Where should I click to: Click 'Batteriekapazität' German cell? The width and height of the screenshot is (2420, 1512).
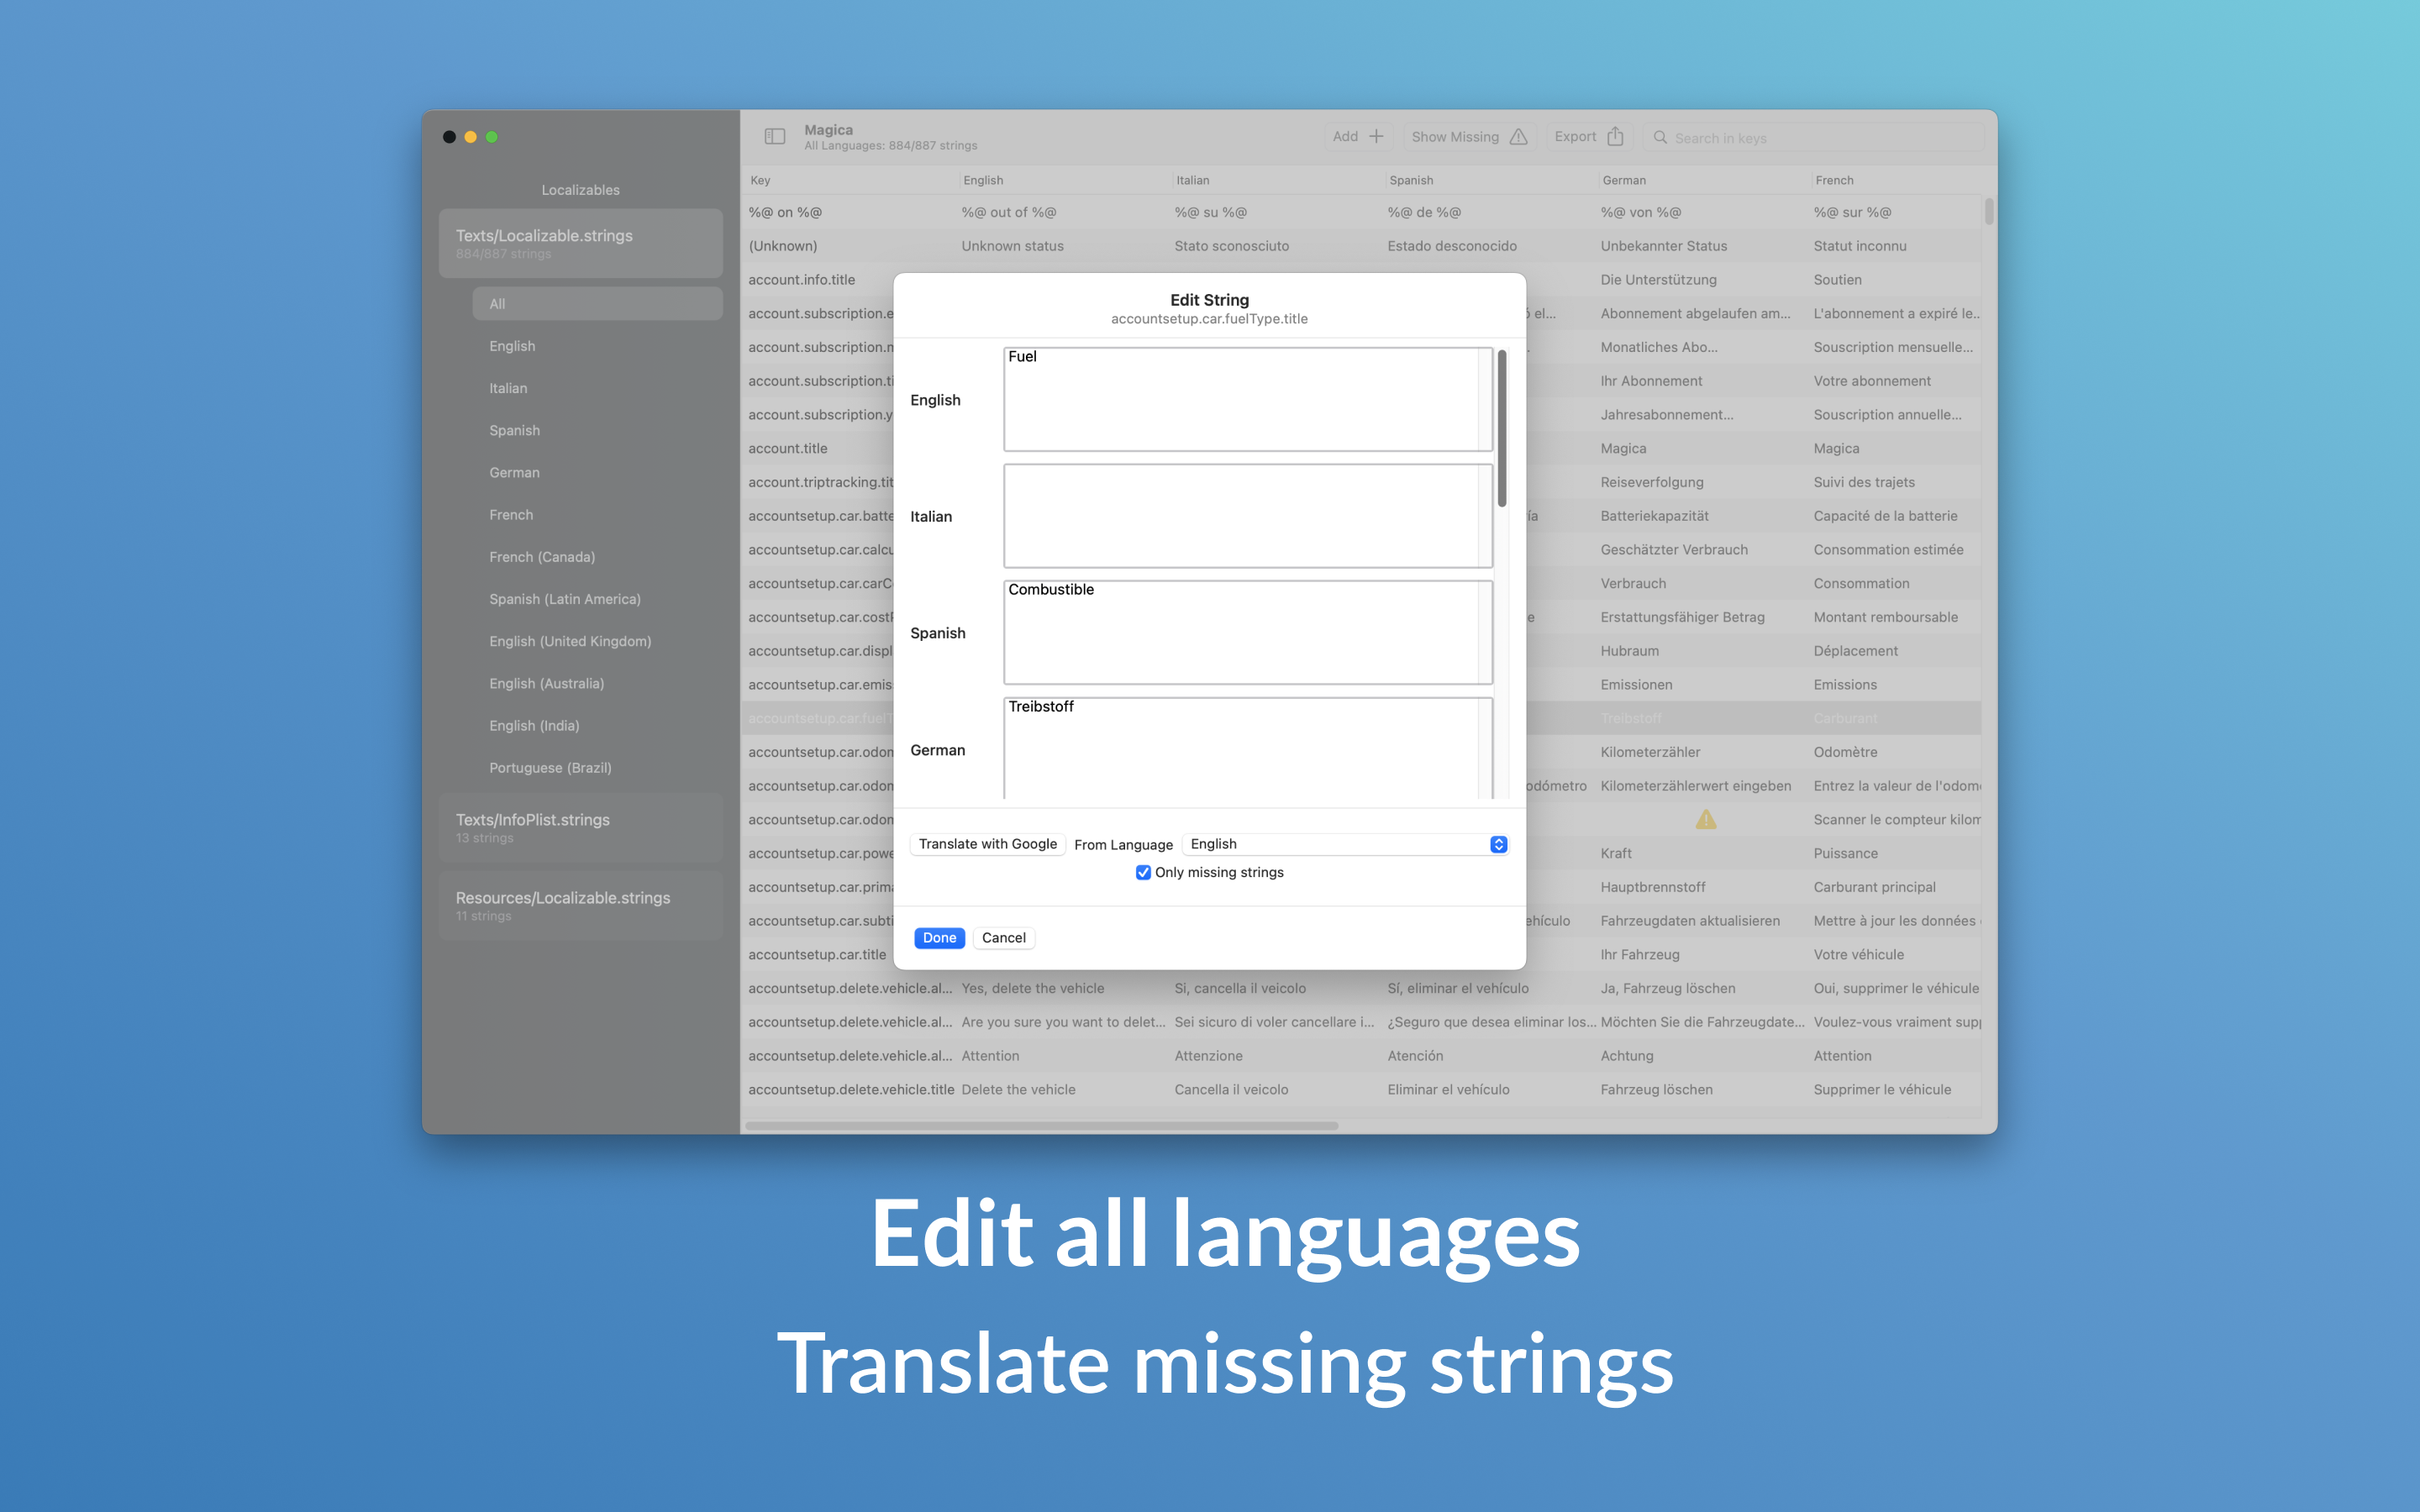[1654, 516]
